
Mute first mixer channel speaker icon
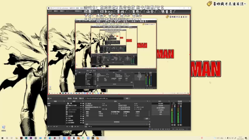point(175,125)
